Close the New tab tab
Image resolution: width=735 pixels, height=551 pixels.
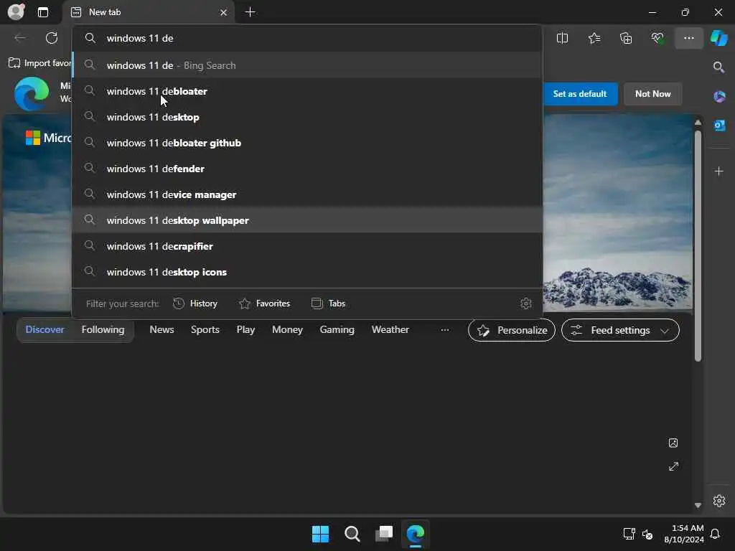pos(224,13)
